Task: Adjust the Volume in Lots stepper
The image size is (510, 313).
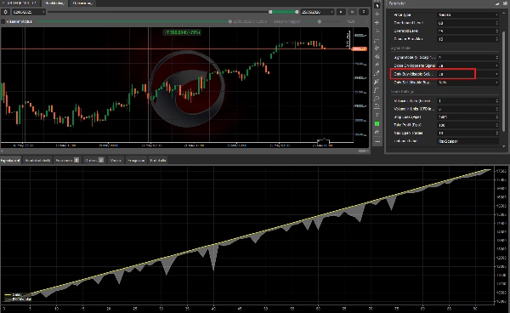Action: 496,101
